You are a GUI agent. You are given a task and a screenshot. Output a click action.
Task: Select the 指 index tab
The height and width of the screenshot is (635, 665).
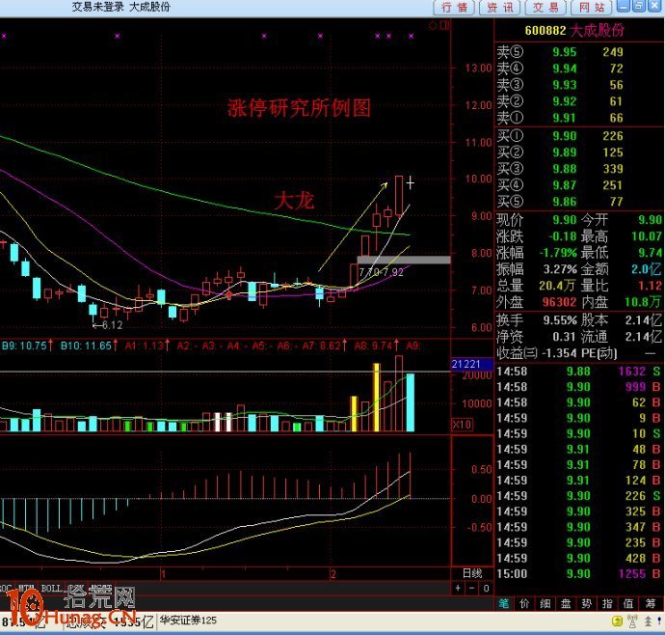pyautogui.click(x=608, y=603)
